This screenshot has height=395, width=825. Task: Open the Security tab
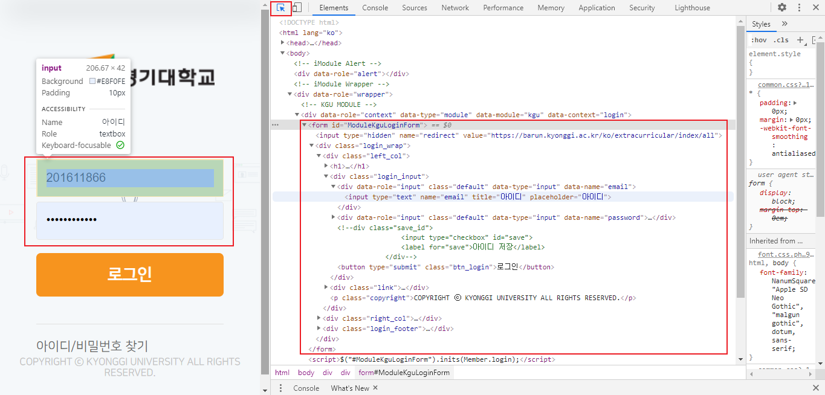click(x=642, y=8)
